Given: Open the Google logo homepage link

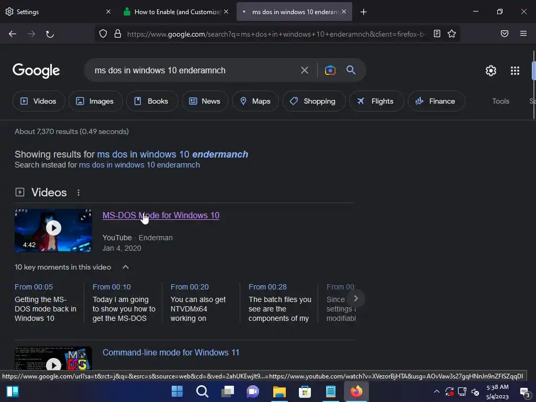Looking at the screenshot, I should tap(36, 71).
